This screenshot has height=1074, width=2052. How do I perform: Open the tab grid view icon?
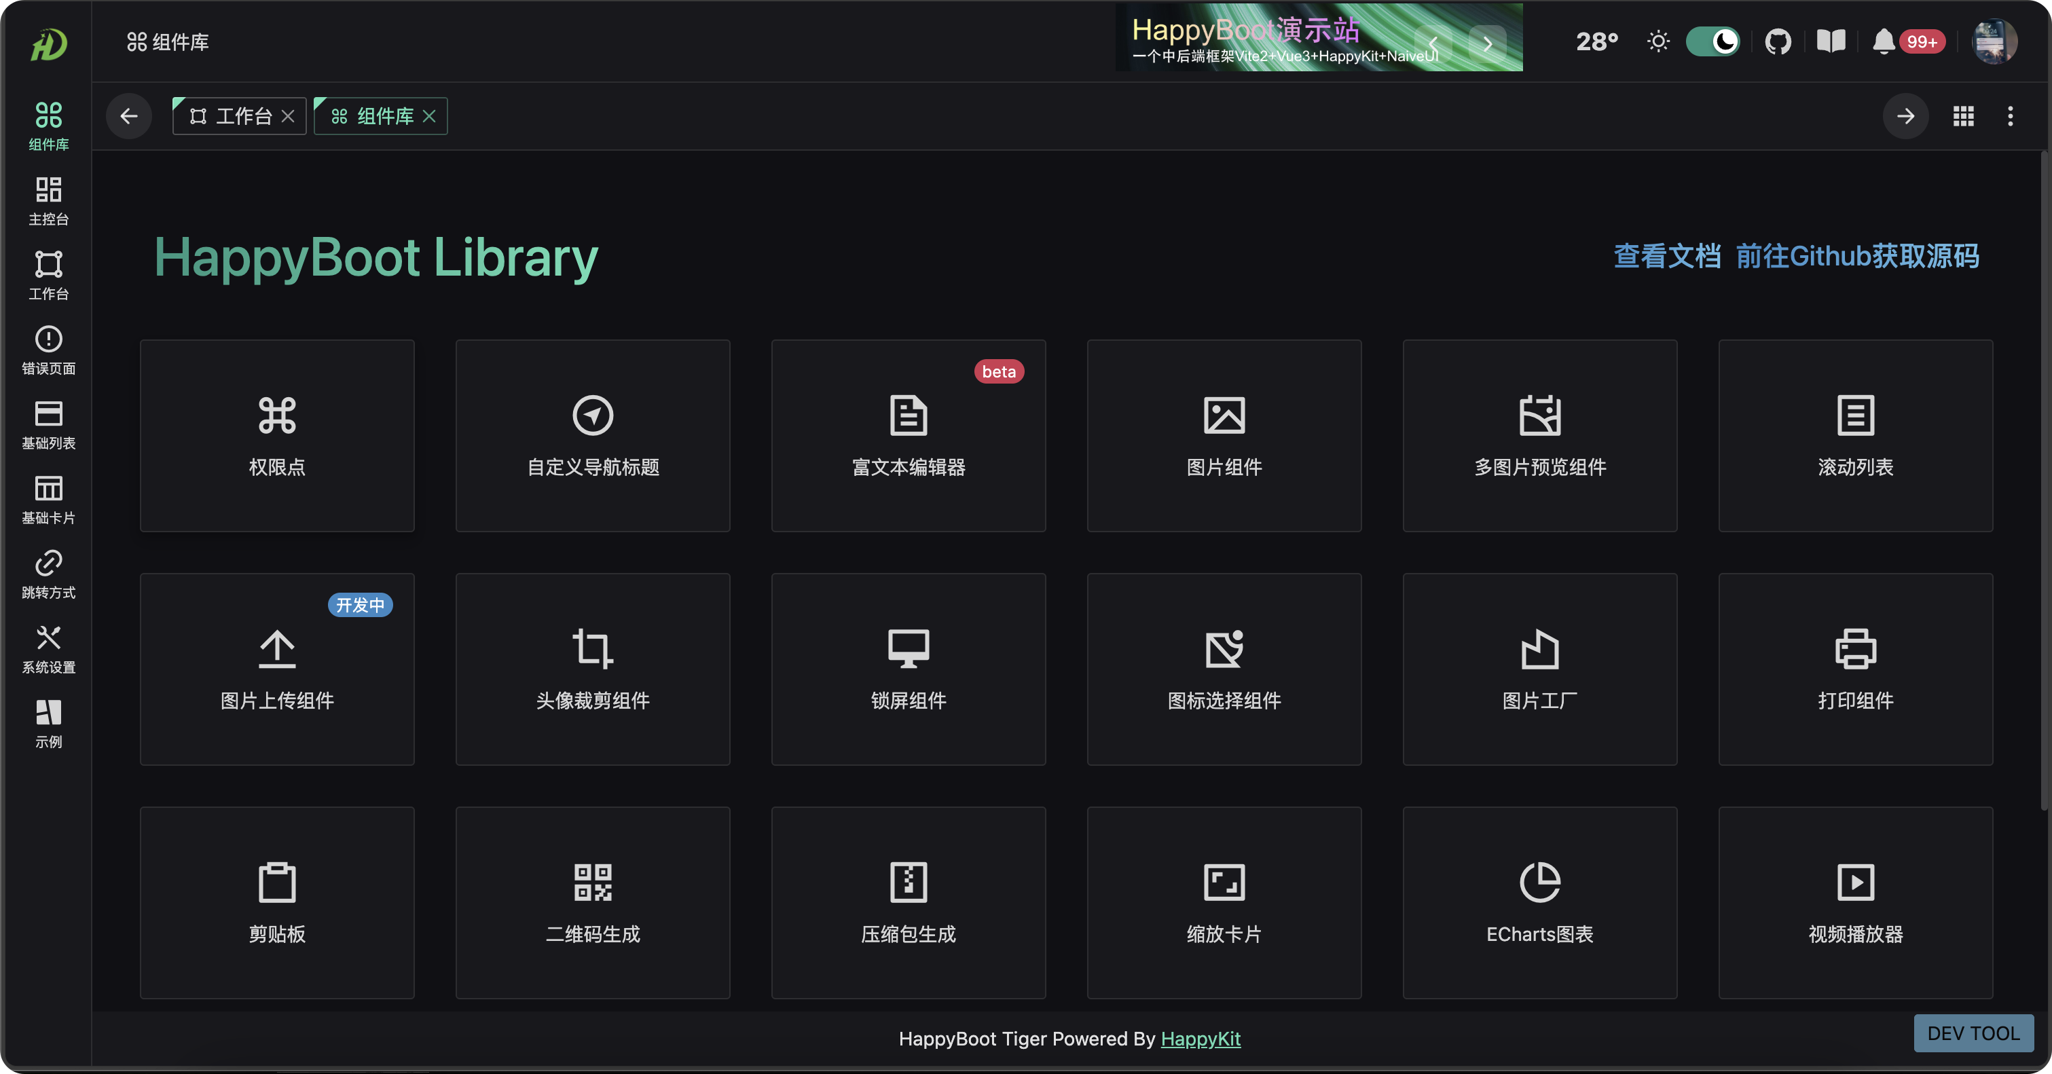[x=1963, y=116]
